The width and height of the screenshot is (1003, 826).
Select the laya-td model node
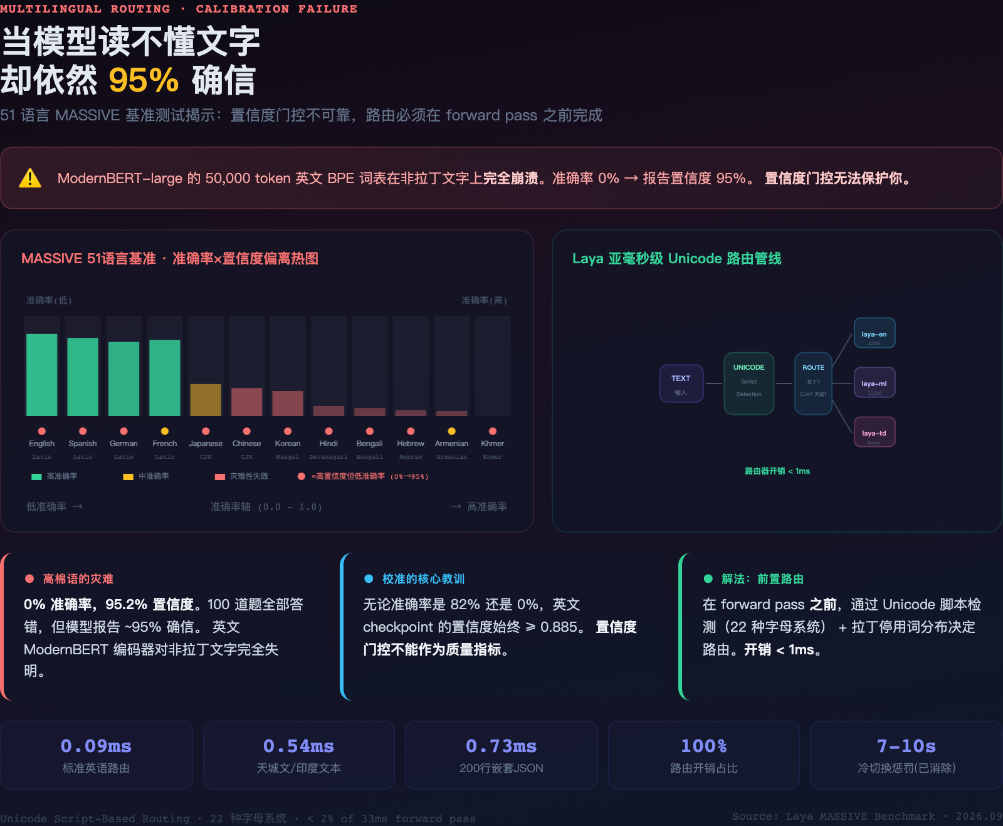(874, 432)
